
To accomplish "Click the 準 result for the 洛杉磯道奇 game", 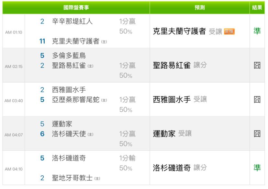I will pos(257,168).
